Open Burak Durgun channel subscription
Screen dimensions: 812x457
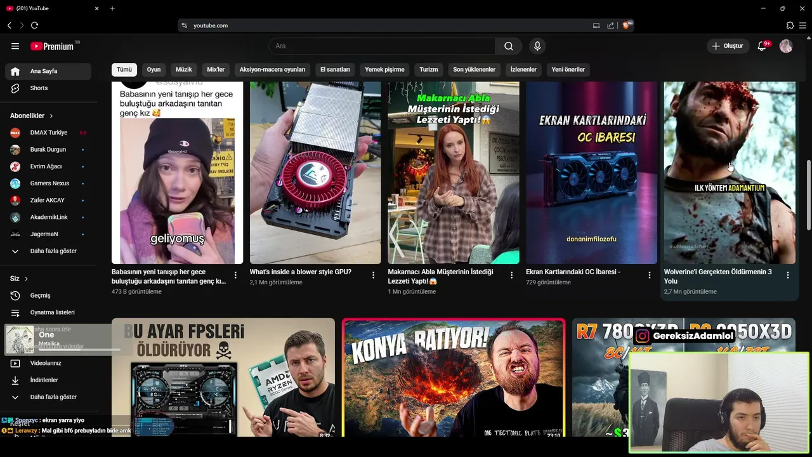pos(48,150)
